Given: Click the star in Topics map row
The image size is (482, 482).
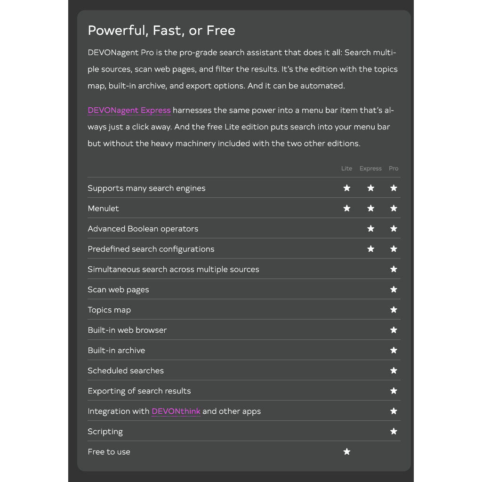Looking at the screenshot, I should coord(394,310).
